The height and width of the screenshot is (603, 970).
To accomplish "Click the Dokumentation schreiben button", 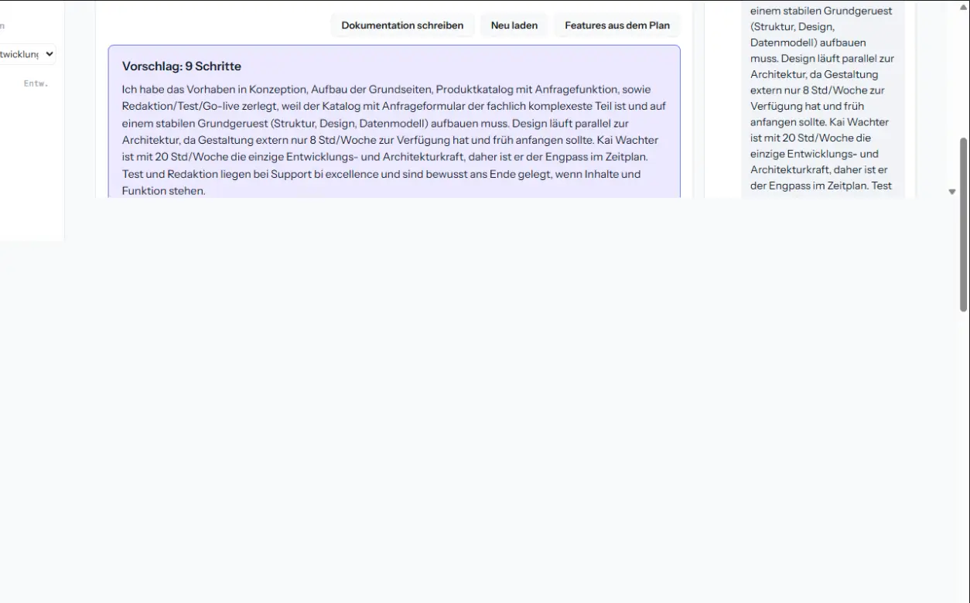I will 402,26.
